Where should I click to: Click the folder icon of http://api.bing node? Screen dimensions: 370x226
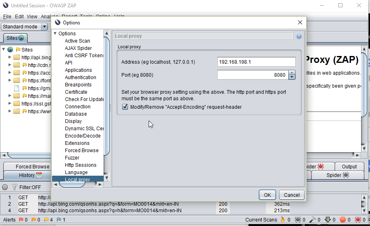click(x=17, y=57)
